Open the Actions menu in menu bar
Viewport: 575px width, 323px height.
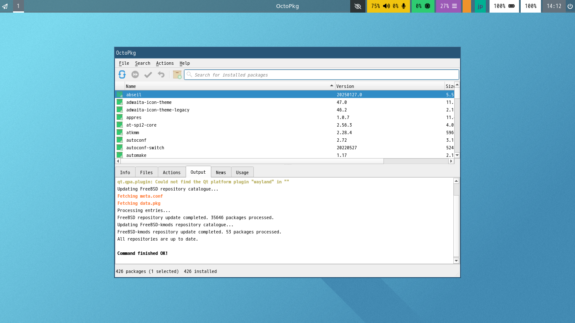click(165, 63)
